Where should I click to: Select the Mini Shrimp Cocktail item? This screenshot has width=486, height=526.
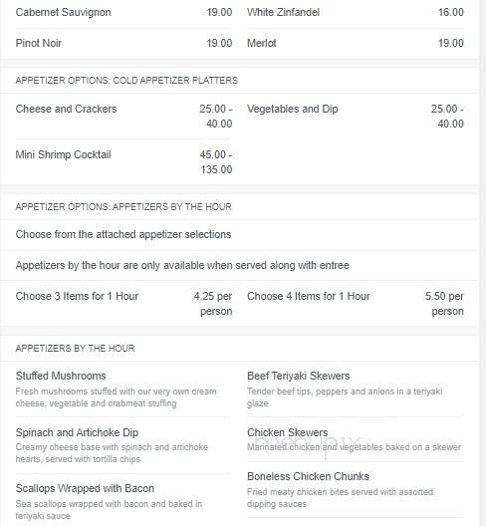tap(63, 154)
